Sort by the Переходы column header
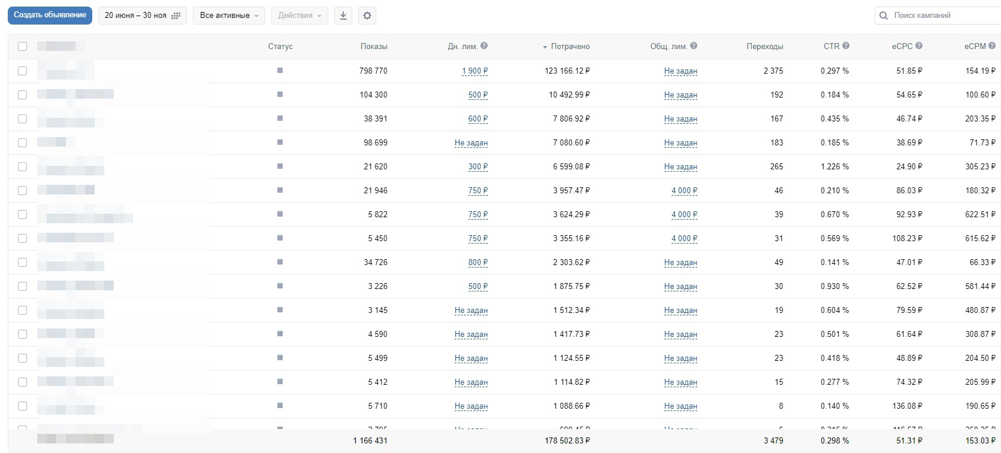 pos(765,47)
